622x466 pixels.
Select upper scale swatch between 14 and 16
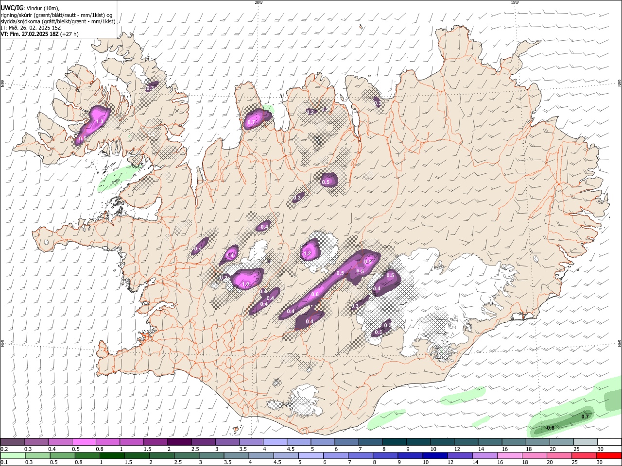click(489, 442)
